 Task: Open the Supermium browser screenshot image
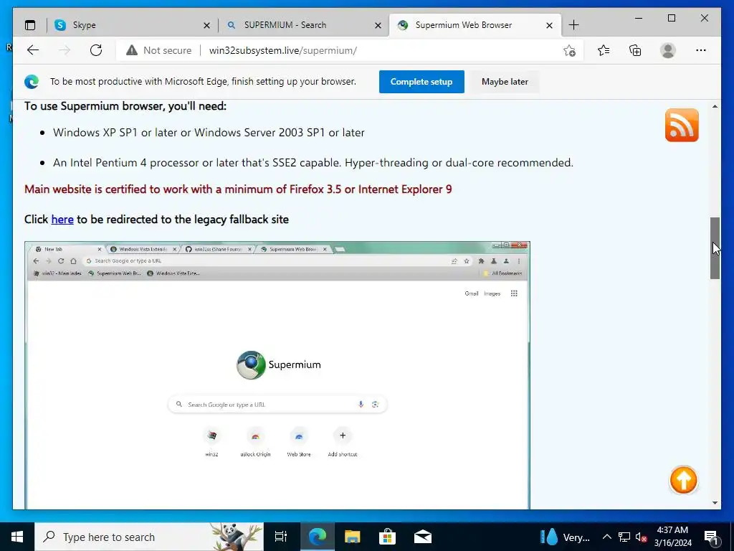click(x=277, y=375)
